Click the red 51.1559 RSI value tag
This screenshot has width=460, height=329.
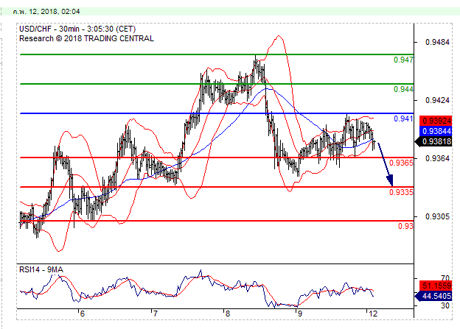click(x=436, y=286)
